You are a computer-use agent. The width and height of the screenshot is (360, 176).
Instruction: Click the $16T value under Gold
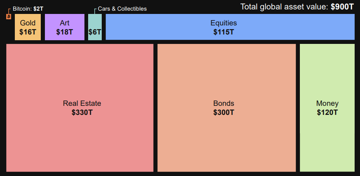click(28, 32)
